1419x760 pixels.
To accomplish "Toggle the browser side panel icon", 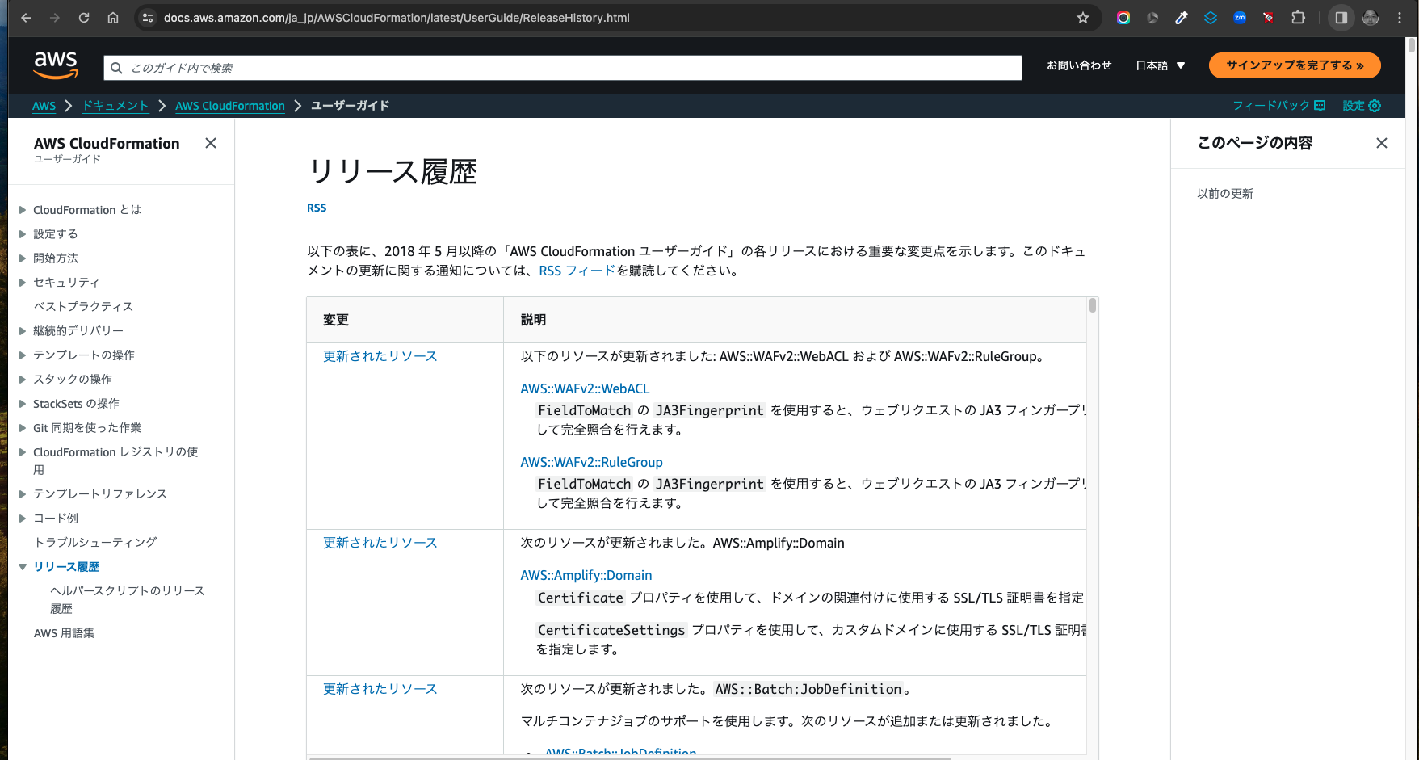I will click(1341, 18).
